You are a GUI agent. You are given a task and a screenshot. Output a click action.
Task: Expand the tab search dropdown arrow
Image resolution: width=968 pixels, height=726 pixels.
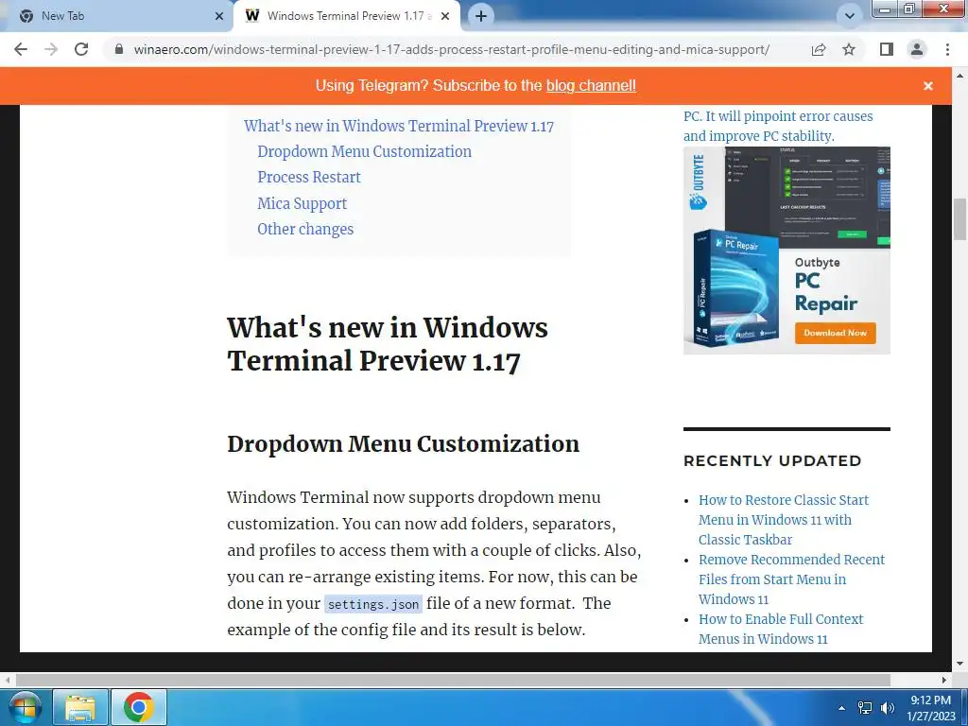click(850, 16)
